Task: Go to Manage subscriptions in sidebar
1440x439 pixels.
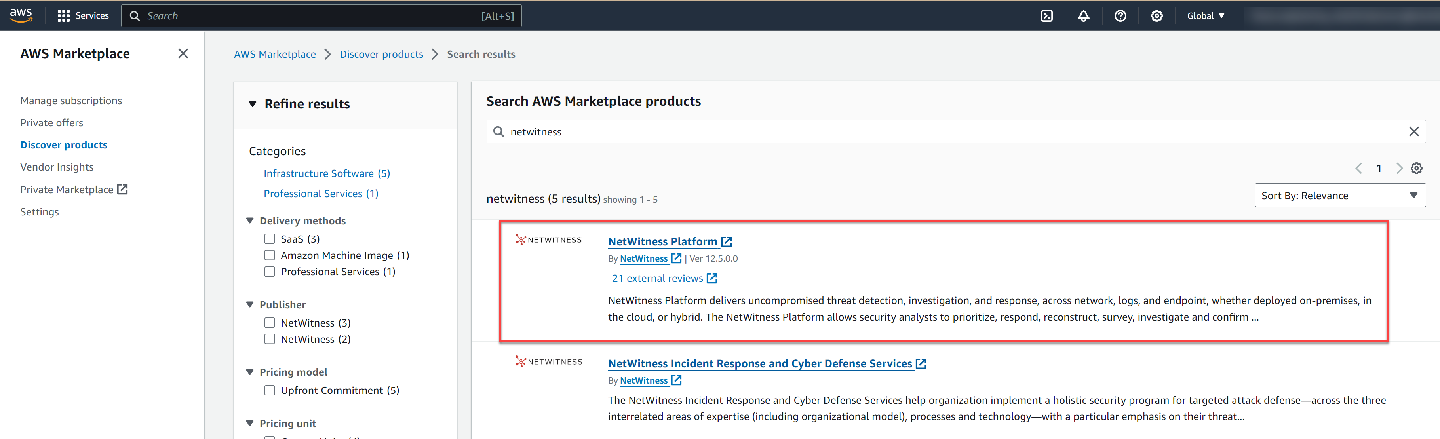Action: pos(71,101)
